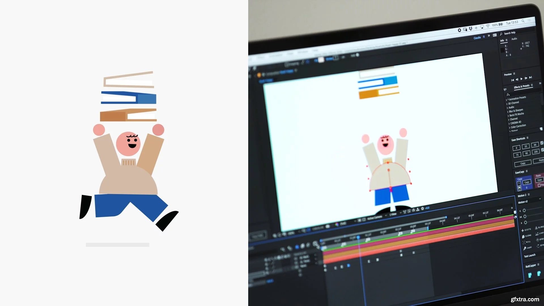Click Motion 2 Clone tool icon
544x306 pixels.
pos(523,236)
